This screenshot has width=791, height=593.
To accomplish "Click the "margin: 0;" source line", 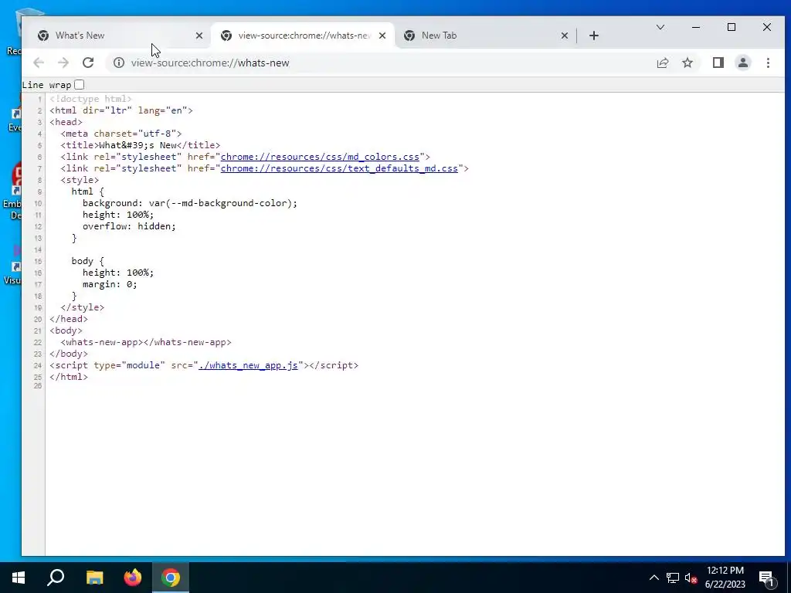I will click(x=110, y=284).
